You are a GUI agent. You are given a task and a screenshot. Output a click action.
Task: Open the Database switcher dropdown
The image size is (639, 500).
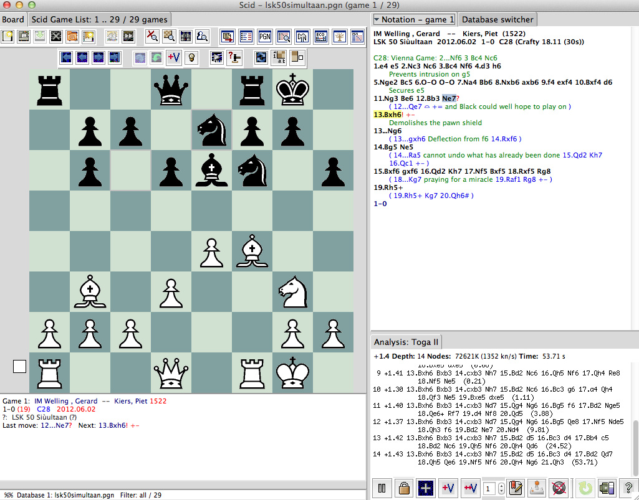point(497,19)
